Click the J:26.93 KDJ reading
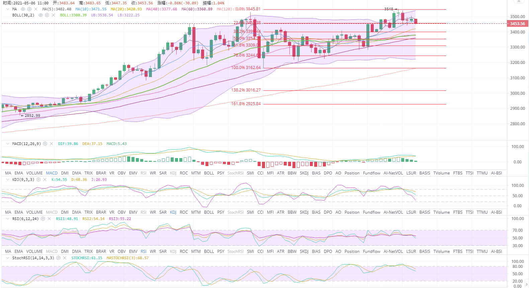The width and height of the screenshot is (529, 288). pyautogui.click(x=99, y=179)
